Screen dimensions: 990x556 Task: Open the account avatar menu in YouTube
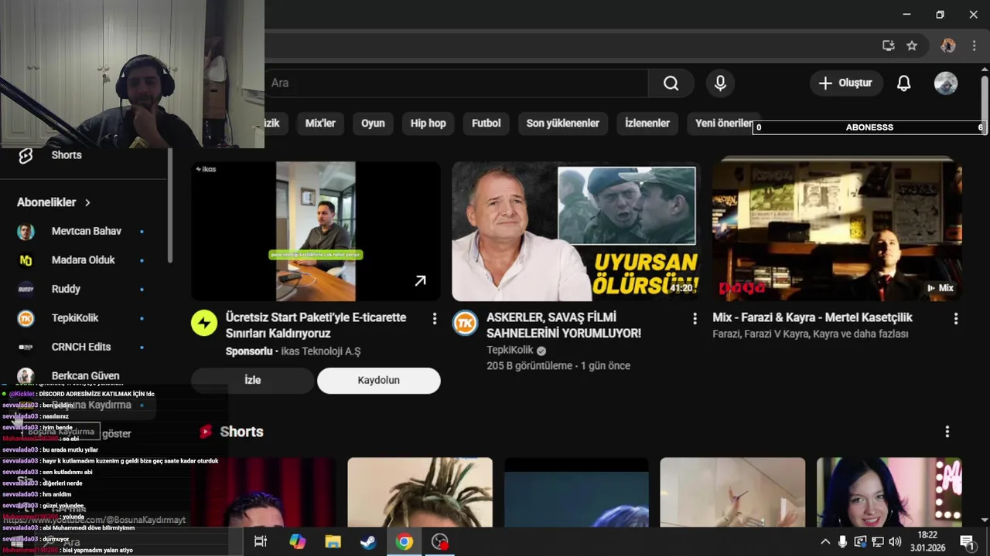pyautogui.click(x=946, y=83)
